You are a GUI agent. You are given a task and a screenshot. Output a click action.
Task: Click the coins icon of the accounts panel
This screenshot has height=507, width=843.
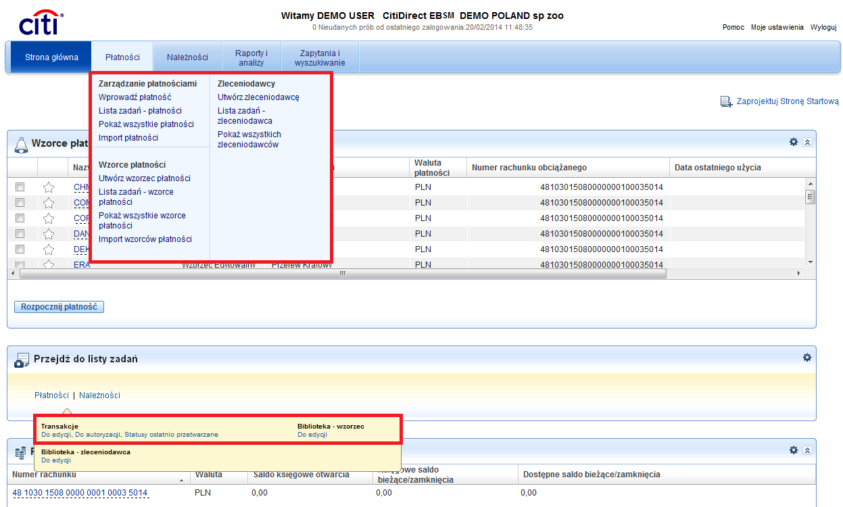tap(21, 453)
